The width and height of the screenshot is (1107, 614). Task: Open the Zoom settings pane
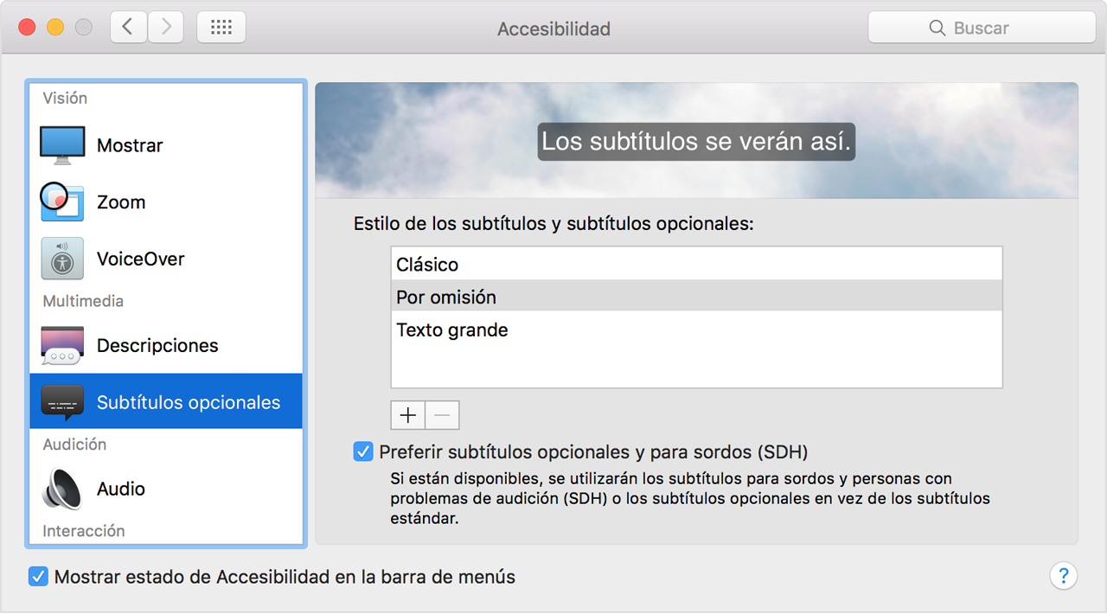(166, 202)
